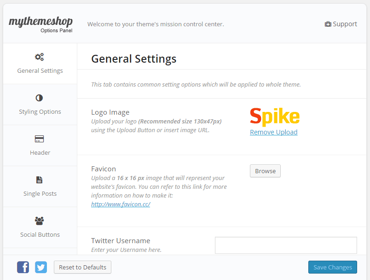Viewport: 370px width, 280px height.
Task: Click the Spike logo image preview
Action: click(x=275, y=117)
